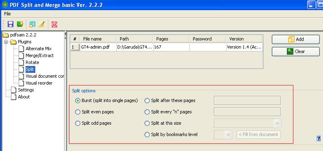Click the red Exit power icon

pos(54,24)
